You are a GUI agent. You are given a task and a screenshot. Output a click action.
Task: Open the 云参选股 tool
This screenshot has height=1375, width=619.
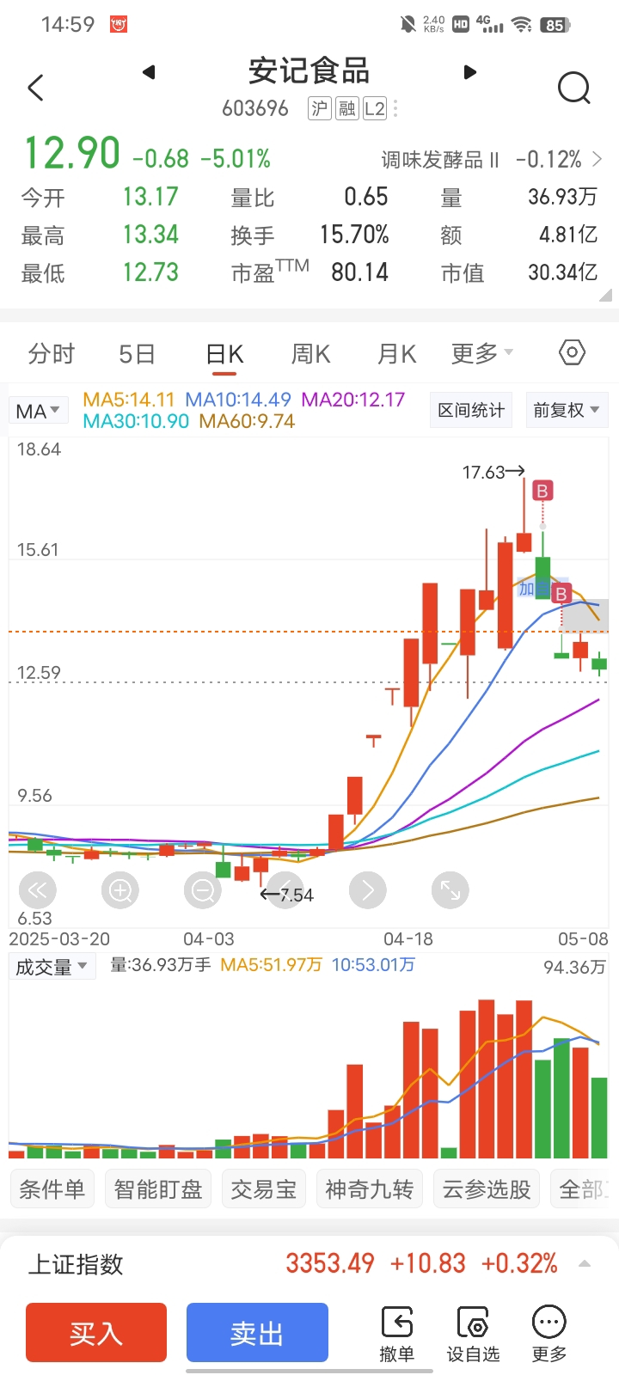pos(487,1189)
